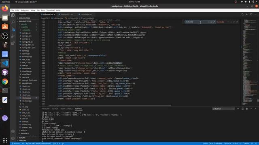Split the terminal panel
The height and width of the screenshot is (145, 259).
[x=242, y=109]
